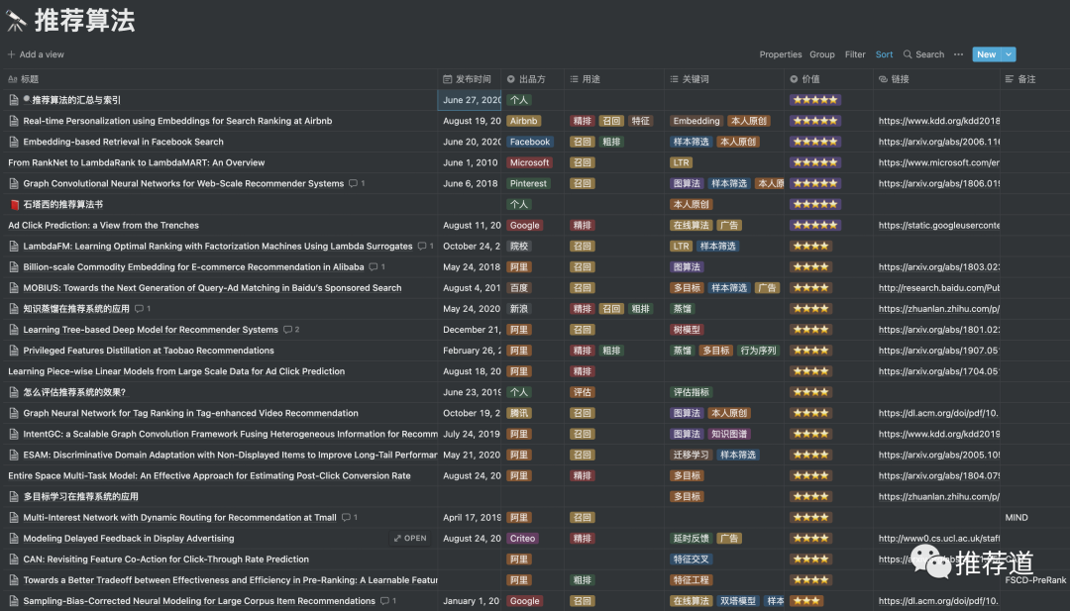
Task: Open the Properties menu
Action: point(781,54)
